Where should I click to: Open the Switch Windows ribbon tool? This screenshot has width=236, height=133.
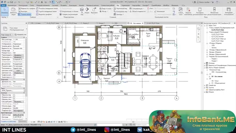pyautogui.click(x=181, y=11)
